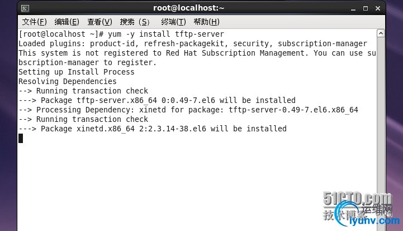This screenshot has height=231, width=403.
Task: Click the terminal icon in the title bar
Action: click(x=25, y=8)
